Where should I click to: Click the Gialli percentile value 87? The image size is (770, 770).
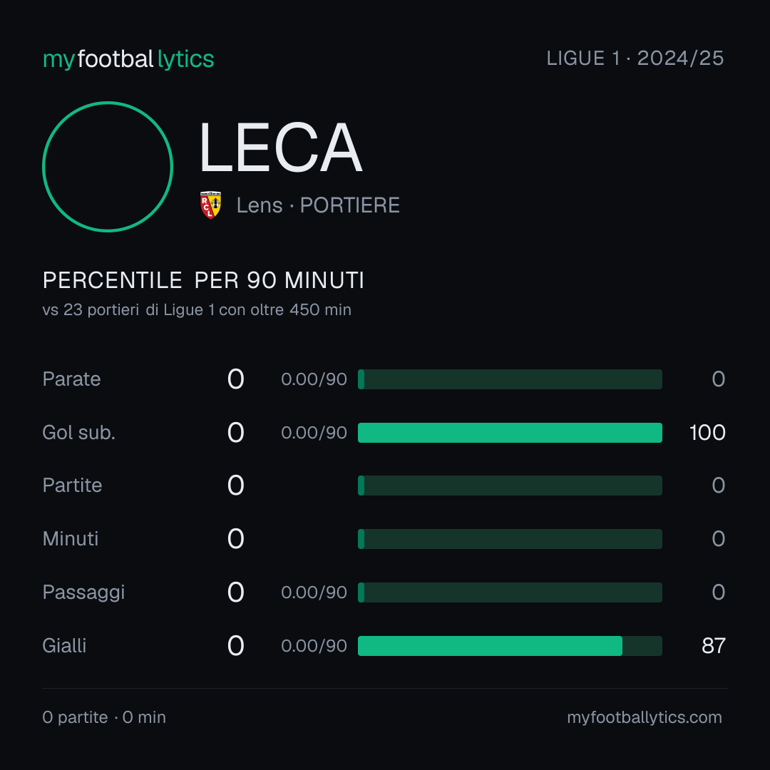714,646
